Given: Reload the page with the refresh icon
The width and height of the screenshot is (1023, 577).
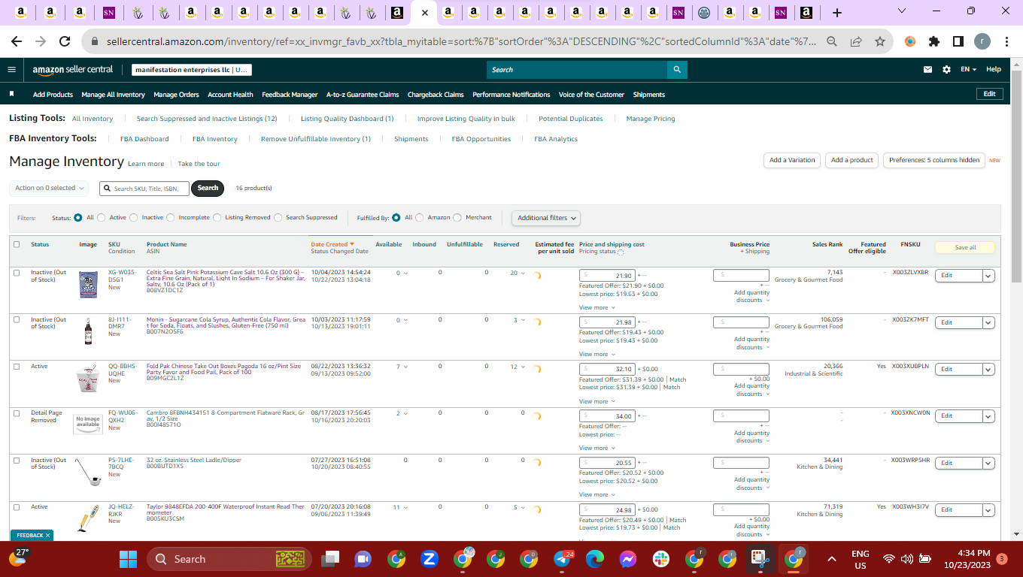Looking at the screenshot, I should [x=65, y=42].
